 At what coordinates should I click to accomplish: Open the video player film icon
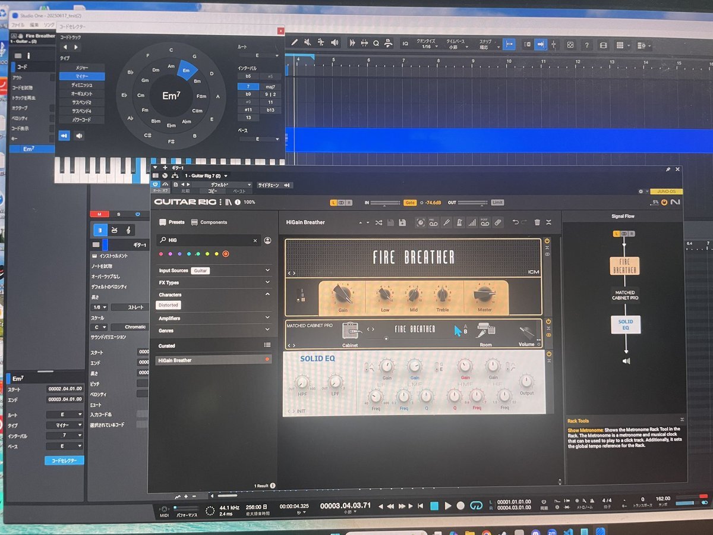point(603,45)
